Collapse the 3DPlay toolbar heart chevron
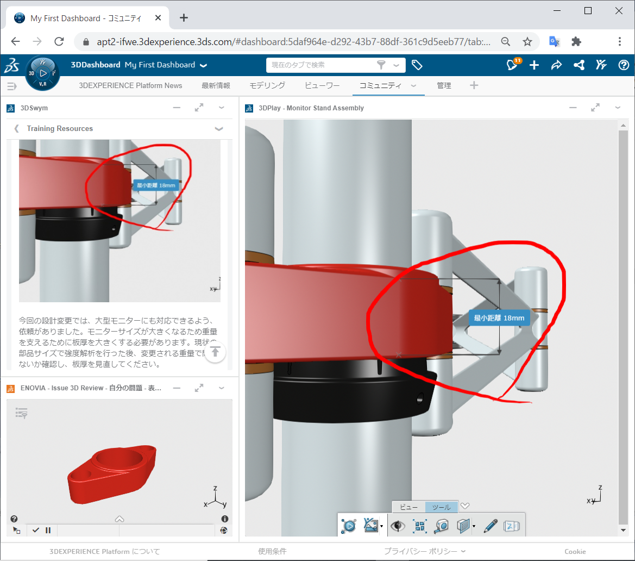Screen dimensions: 635x561 click(x=465, y=506)
